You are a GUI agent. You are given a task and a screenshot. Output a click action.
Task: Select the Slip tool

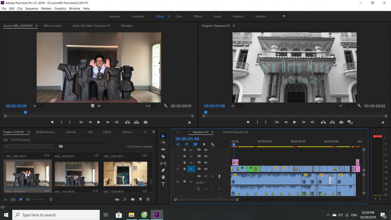(163, 163)
